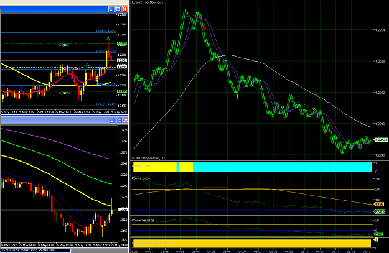Click the narrow cyan bar inside the yellow Power Trend section
389x253 pixels.
pyautogui.click(x=177, y=167)
